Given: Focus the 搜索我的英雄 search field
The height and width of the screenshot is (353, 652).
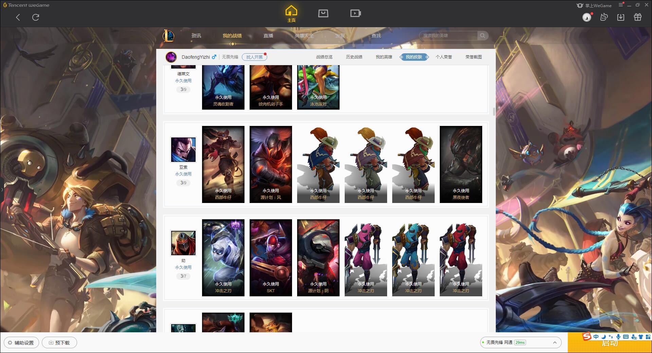Looking at the screenshot, I should (x=449, y=36).
